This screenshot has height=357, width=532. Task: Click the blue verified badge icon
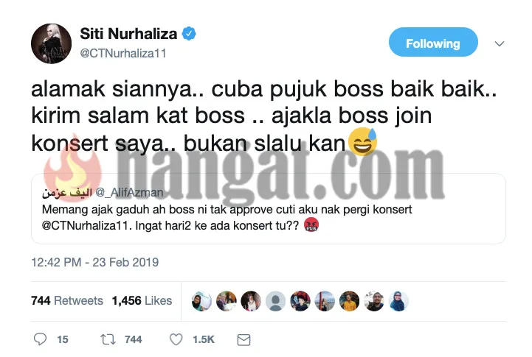pyautogui.click(x=189, y=34)
